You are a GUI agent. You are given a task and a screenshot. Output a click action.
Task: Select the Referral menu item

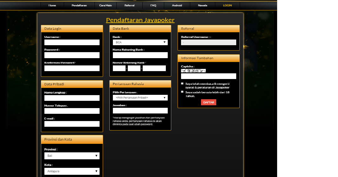[x=129, y=5]
